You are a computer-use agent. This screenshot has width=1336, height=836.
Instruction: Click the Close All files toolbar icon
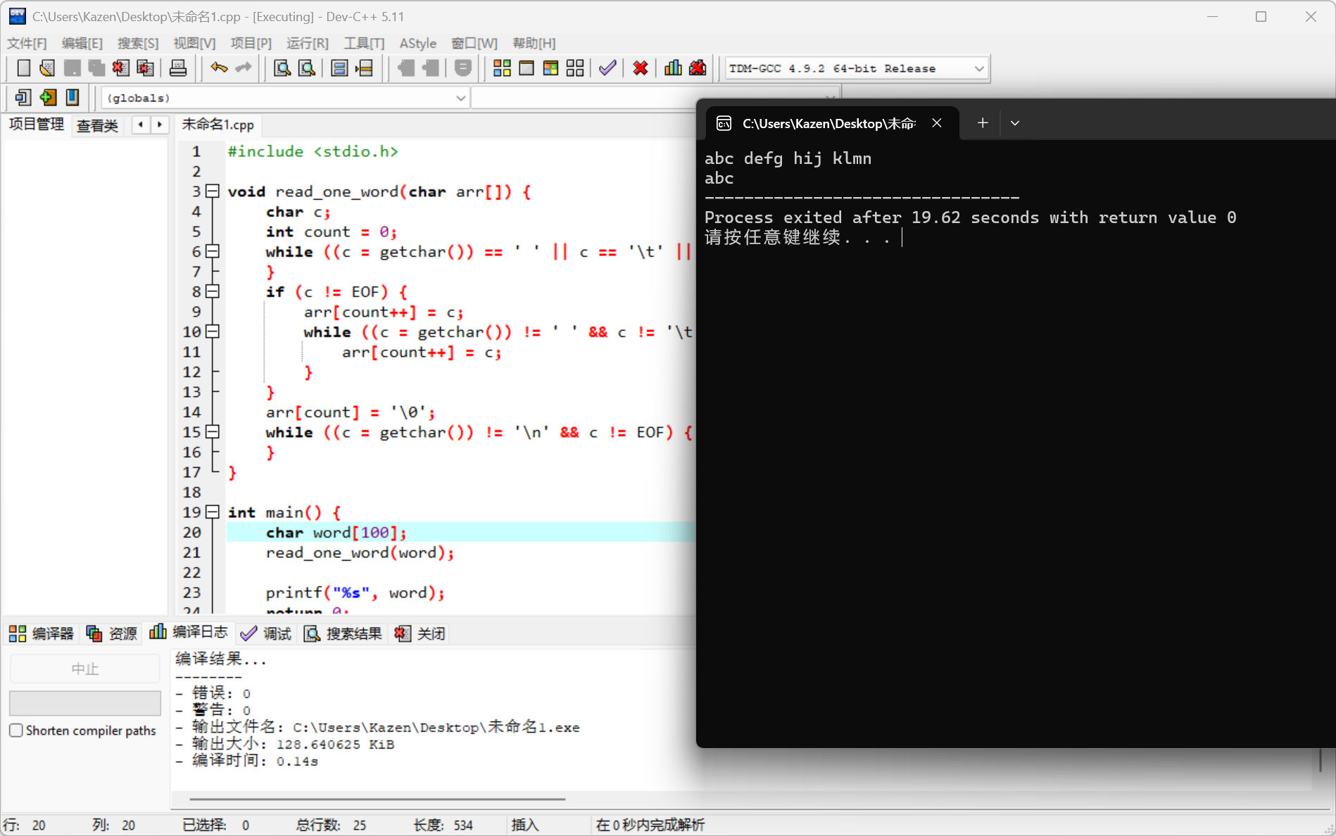pos(145,68)
